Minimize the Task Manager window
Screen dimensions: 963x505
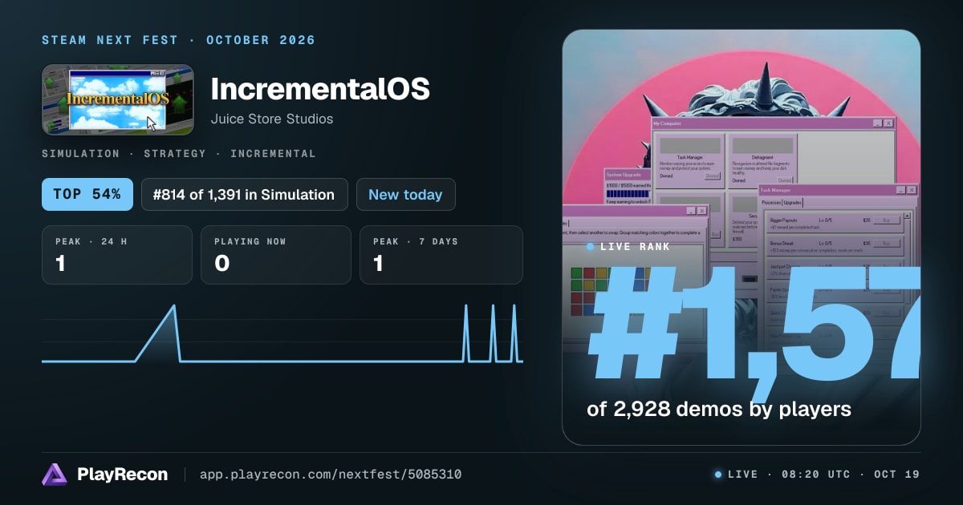(x=901, y=190)
